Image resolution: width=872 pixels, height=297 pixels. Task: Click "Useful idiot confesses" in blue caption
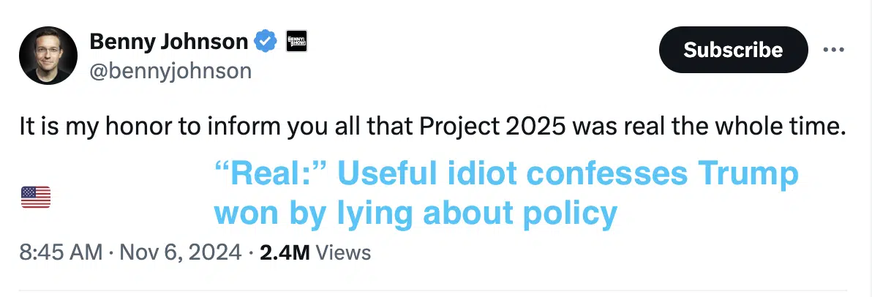513,174
